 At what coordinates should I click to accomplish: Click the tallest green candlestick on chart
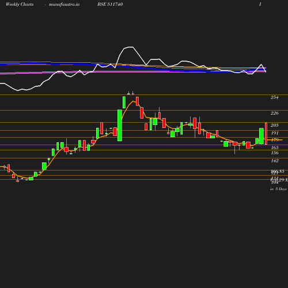(x=120, y=125)
